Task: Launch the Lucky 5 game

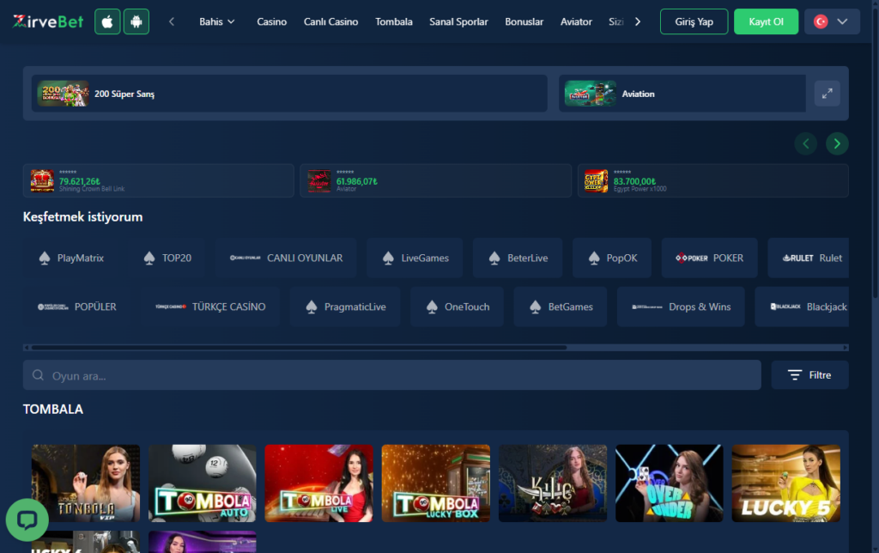Action: 786,483
